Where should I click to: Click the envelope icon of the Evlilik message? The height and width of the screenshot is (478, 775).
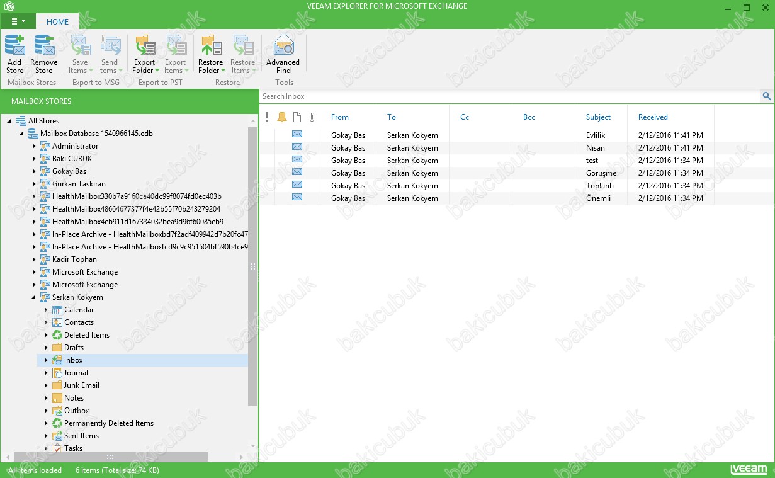tap(297, 134)
